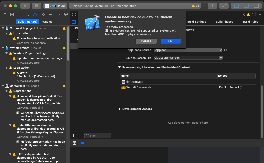Toggle code review arrows button
The image size is (264, 163).
(224, 6)
